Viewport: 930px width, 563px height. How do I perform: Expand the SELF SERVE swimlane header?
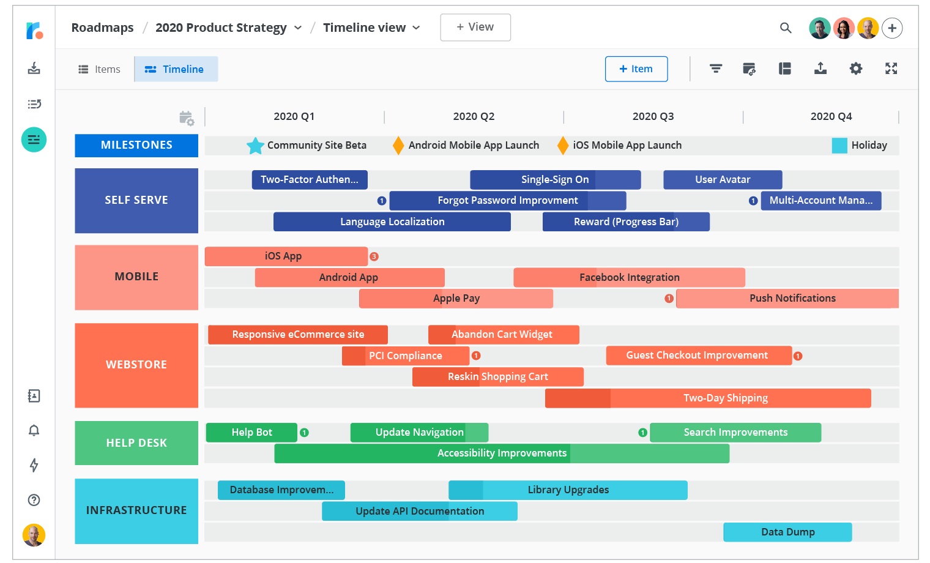(136, 200)
